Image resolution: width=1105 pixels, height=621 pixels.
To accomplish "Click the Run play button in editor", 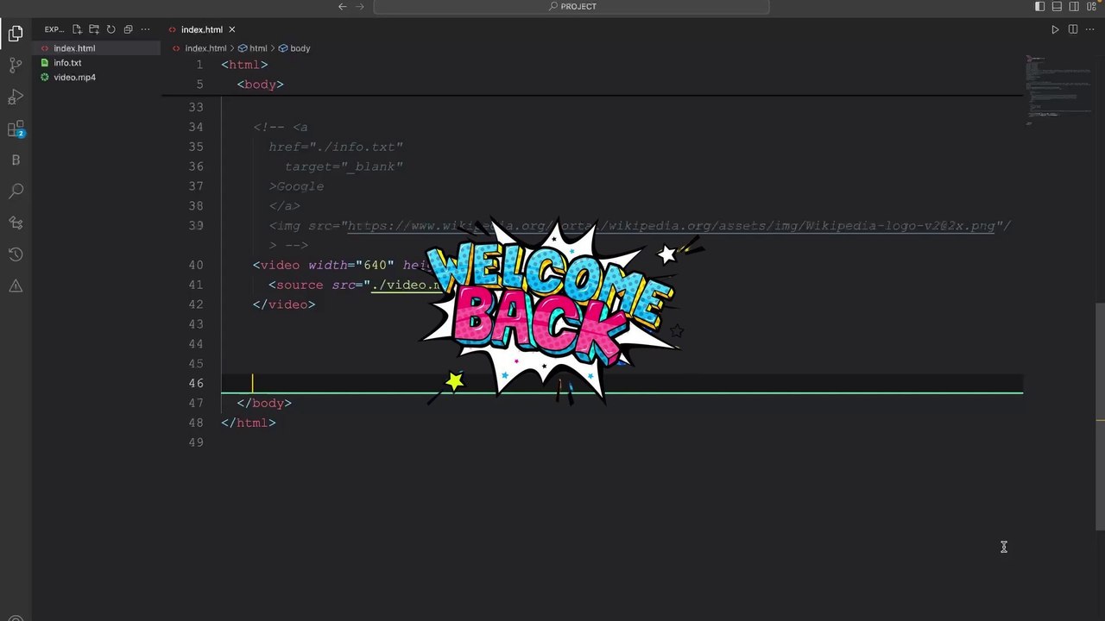I will (1055, 29).
